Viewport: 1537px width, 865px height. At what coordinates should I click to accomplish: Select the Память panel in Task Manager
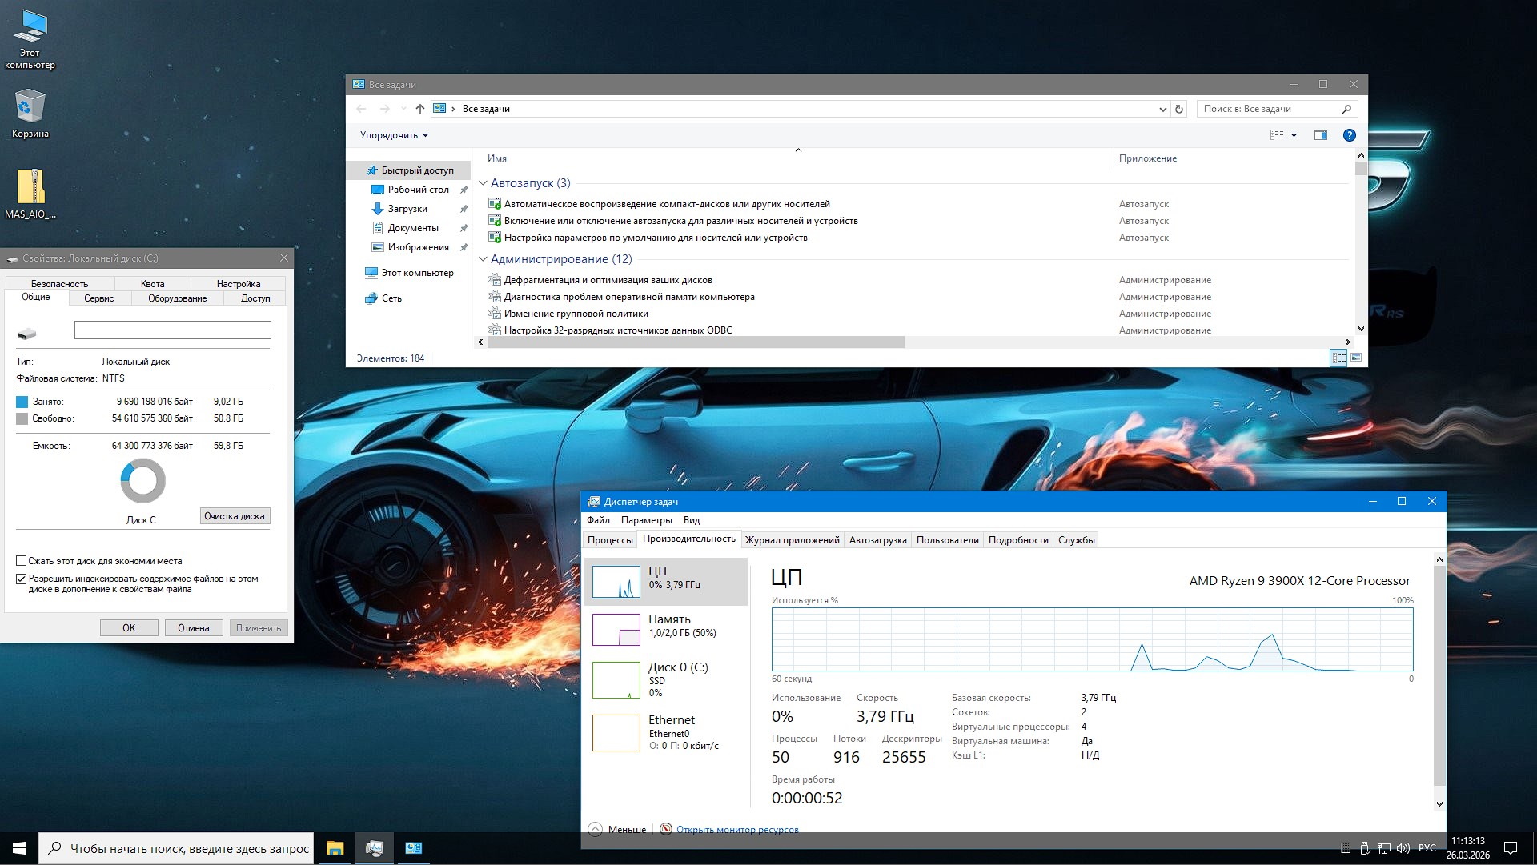664,629
